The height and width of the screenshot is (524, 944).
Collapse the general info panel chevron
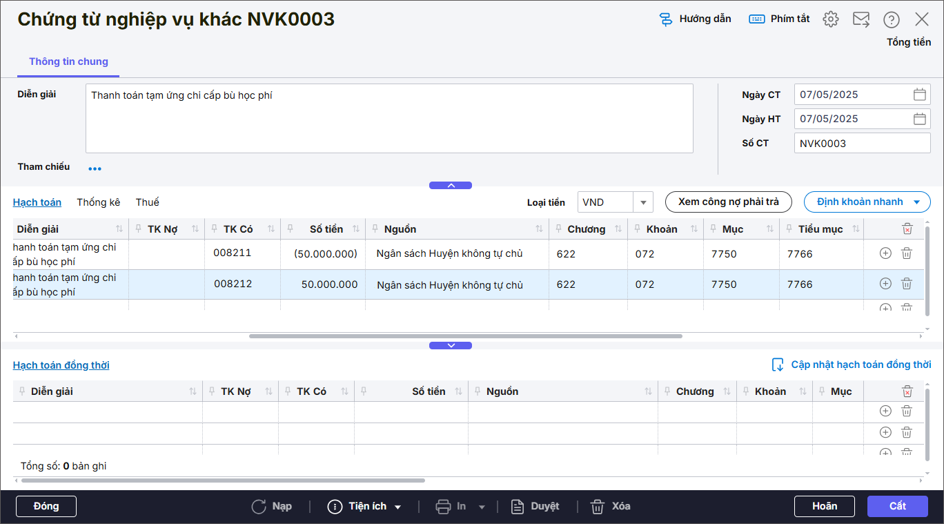coord(451,185)
